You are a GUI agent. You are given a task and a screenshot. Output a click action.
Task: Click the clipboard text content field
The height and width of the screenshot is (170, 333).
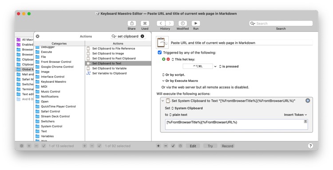click(236, 124)
